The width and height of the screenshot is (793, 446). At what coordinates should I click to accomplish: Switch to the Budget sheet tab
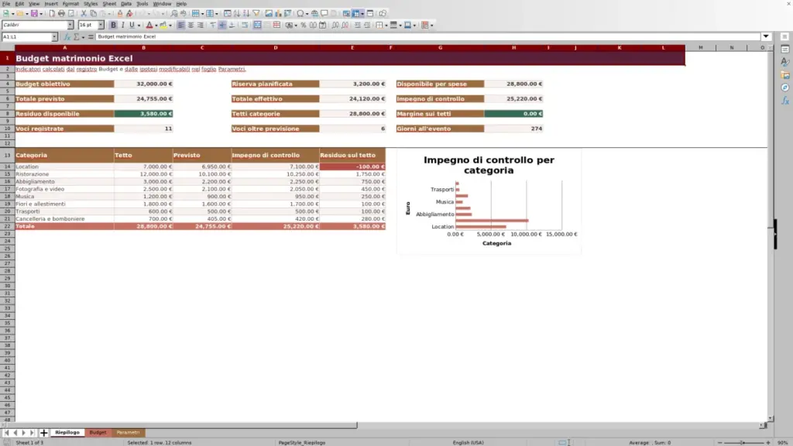[x=98, y=433]
